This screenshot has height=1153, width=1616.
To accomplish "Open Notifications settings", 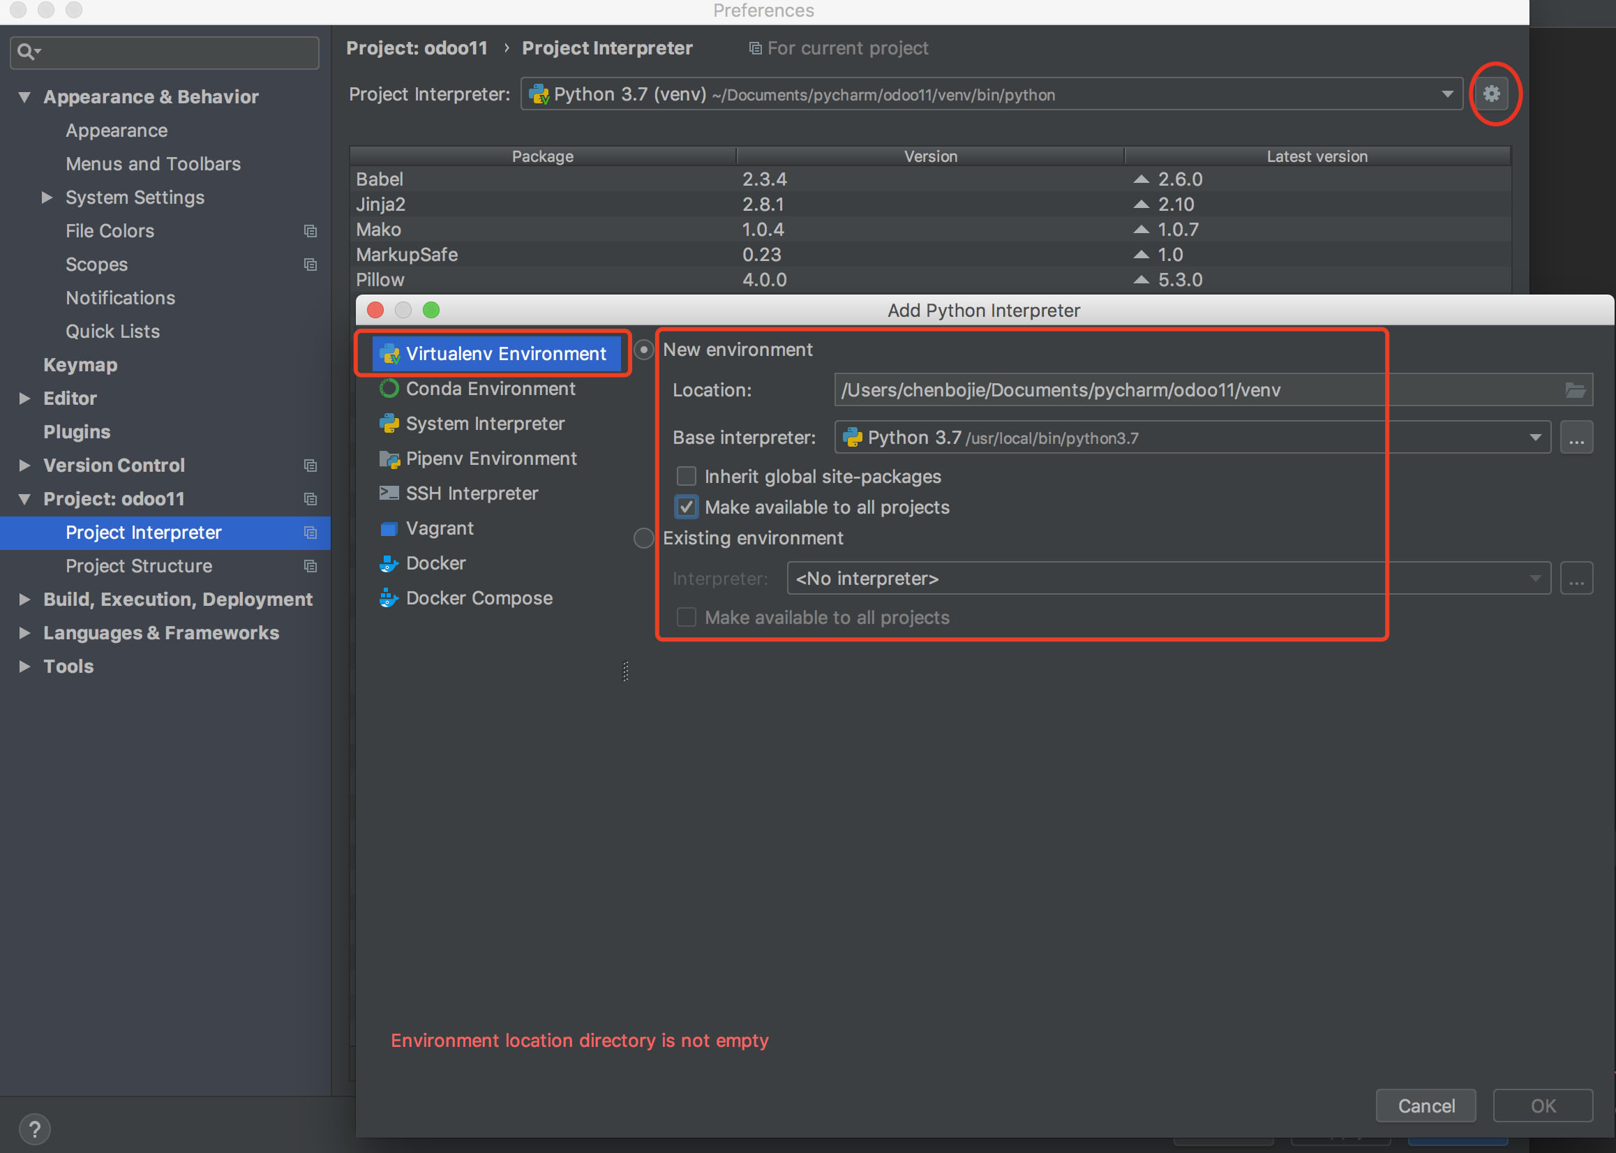I will [120, 297].
